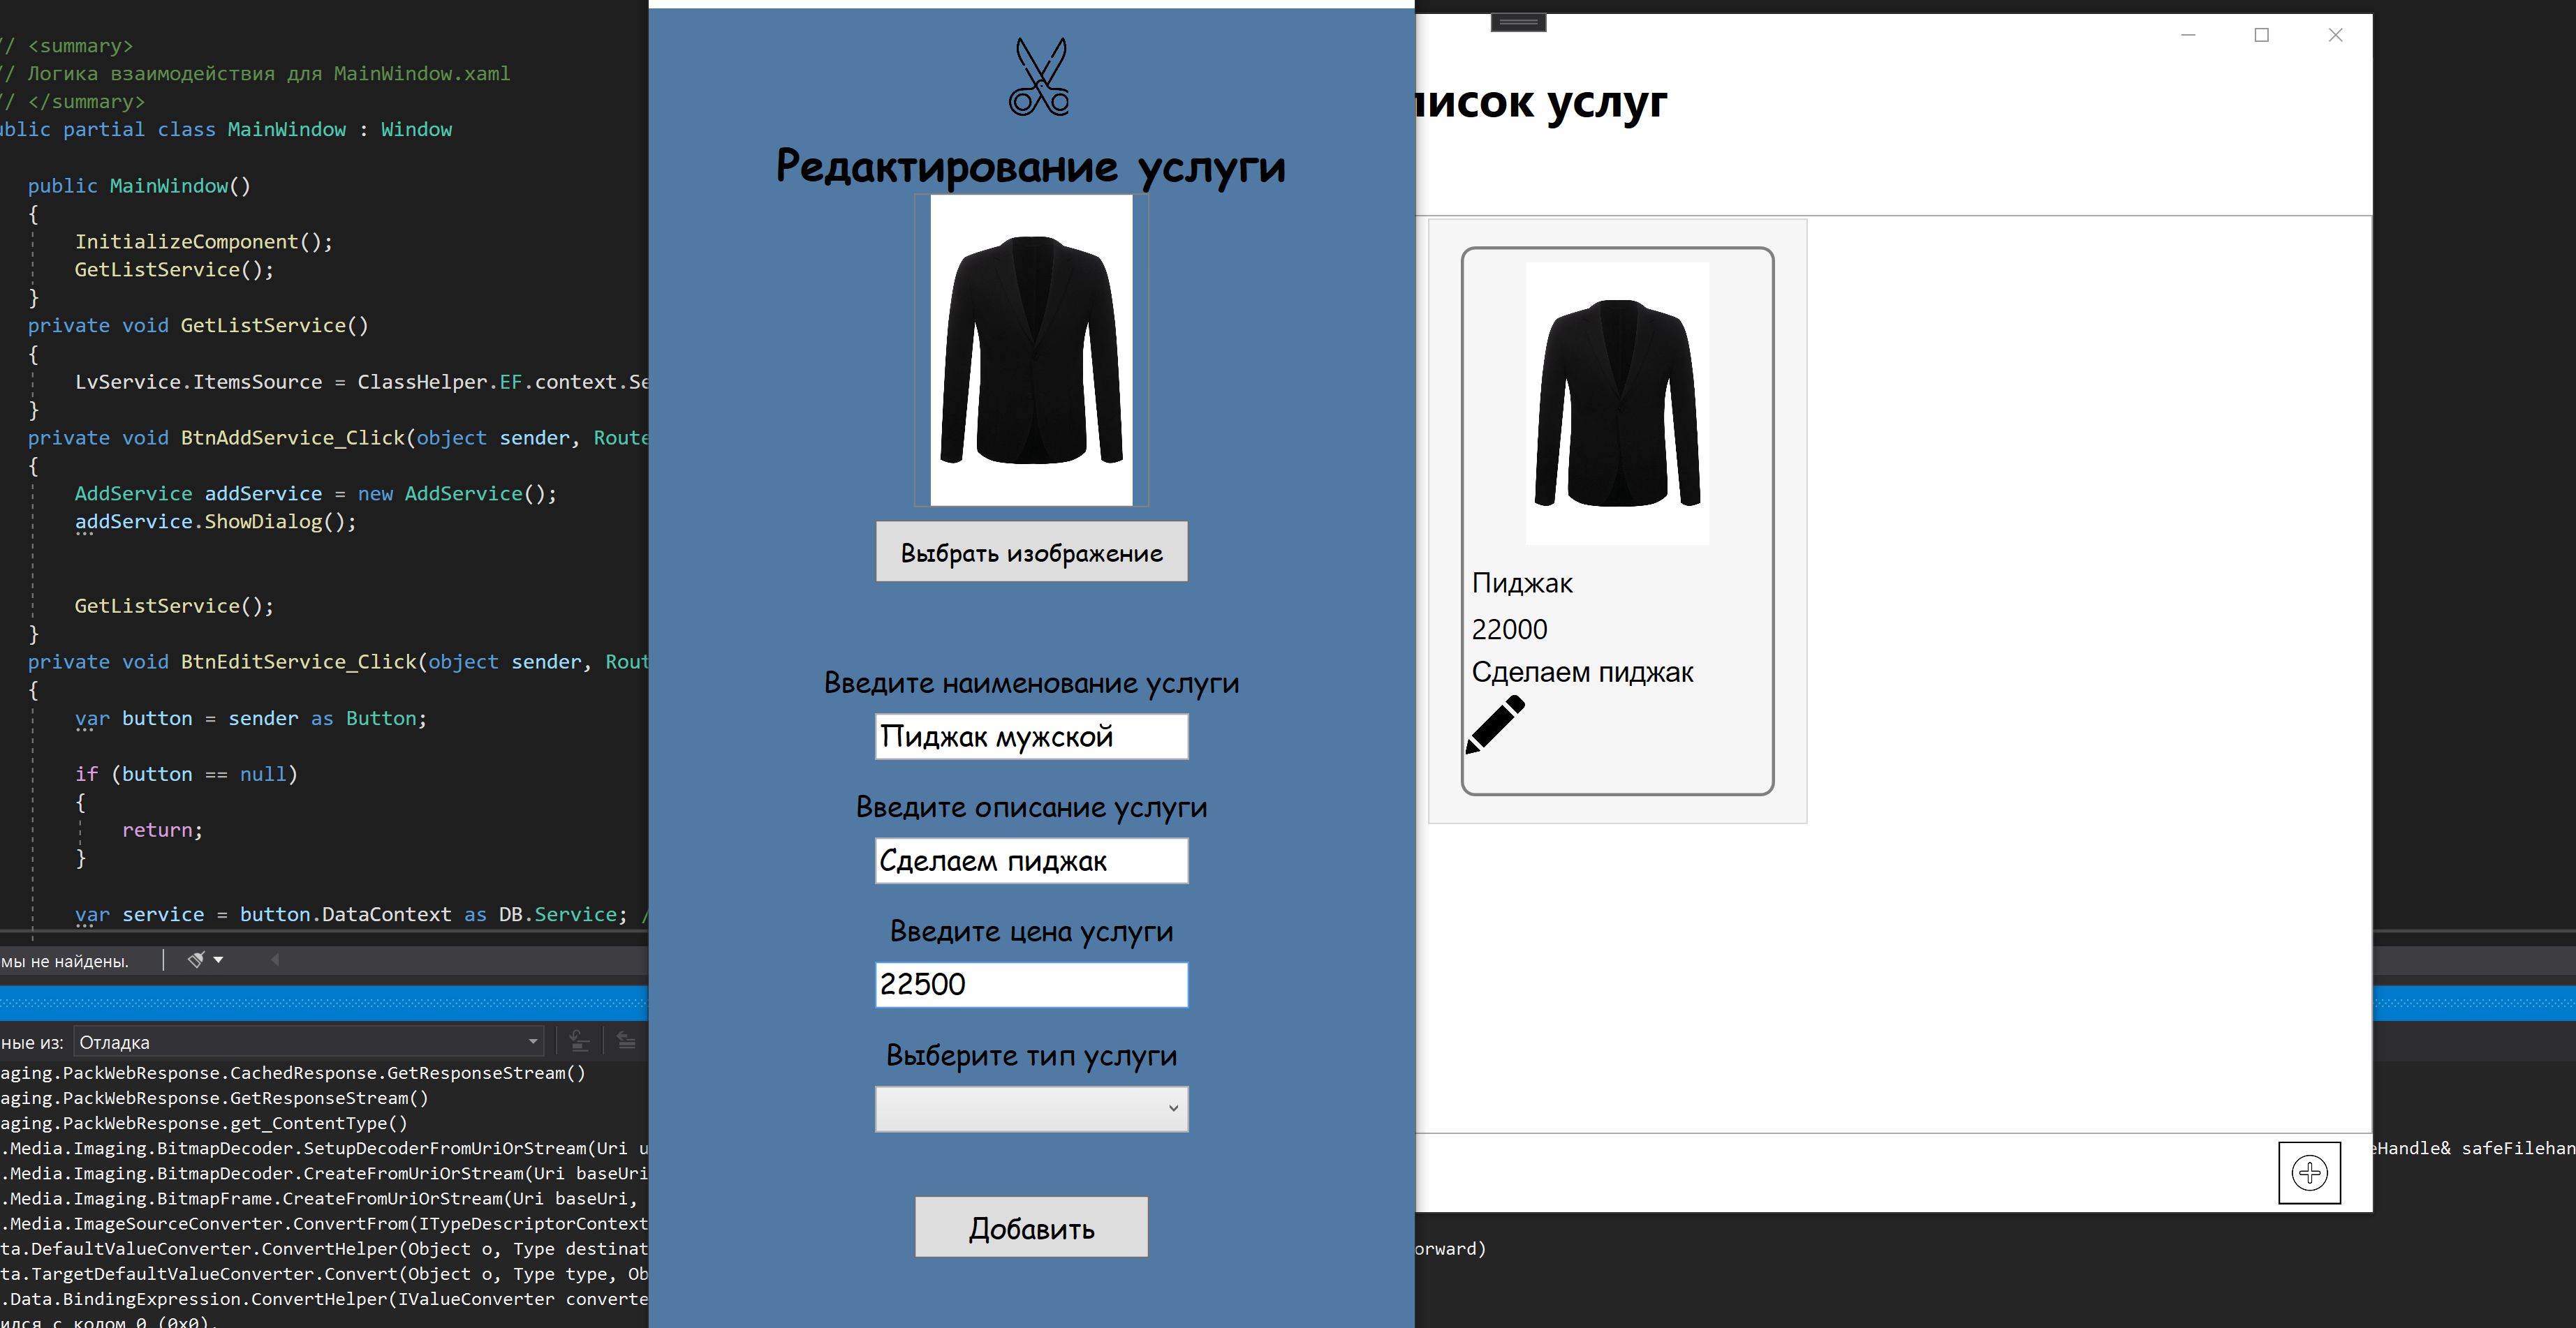This screenshot has width=2576, height=1328.
Task: Expand the Отладка output source dropdown
Action: [x=533, y=1042]
